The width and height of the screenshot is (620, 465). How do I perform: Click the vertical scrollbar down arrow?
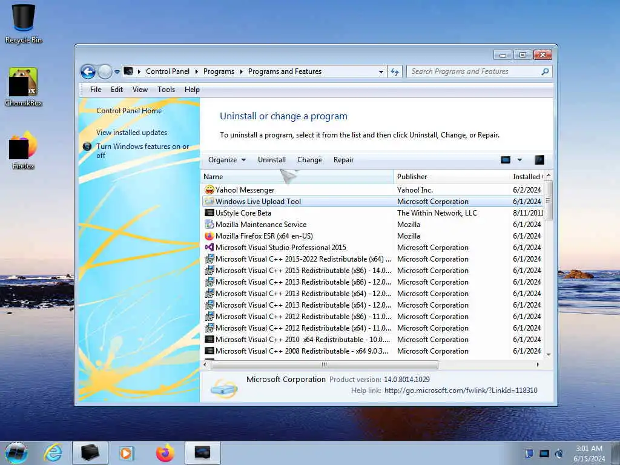[549, 354]
